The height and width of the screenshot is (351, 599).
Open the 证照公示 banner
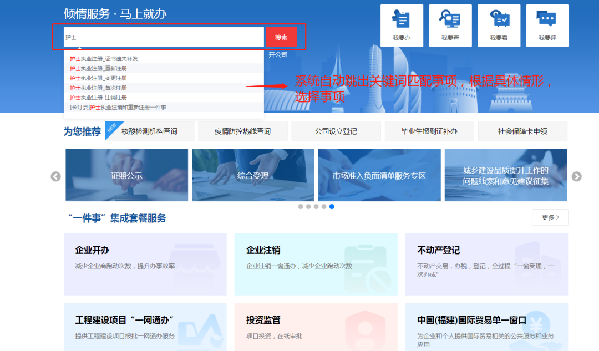127,175
